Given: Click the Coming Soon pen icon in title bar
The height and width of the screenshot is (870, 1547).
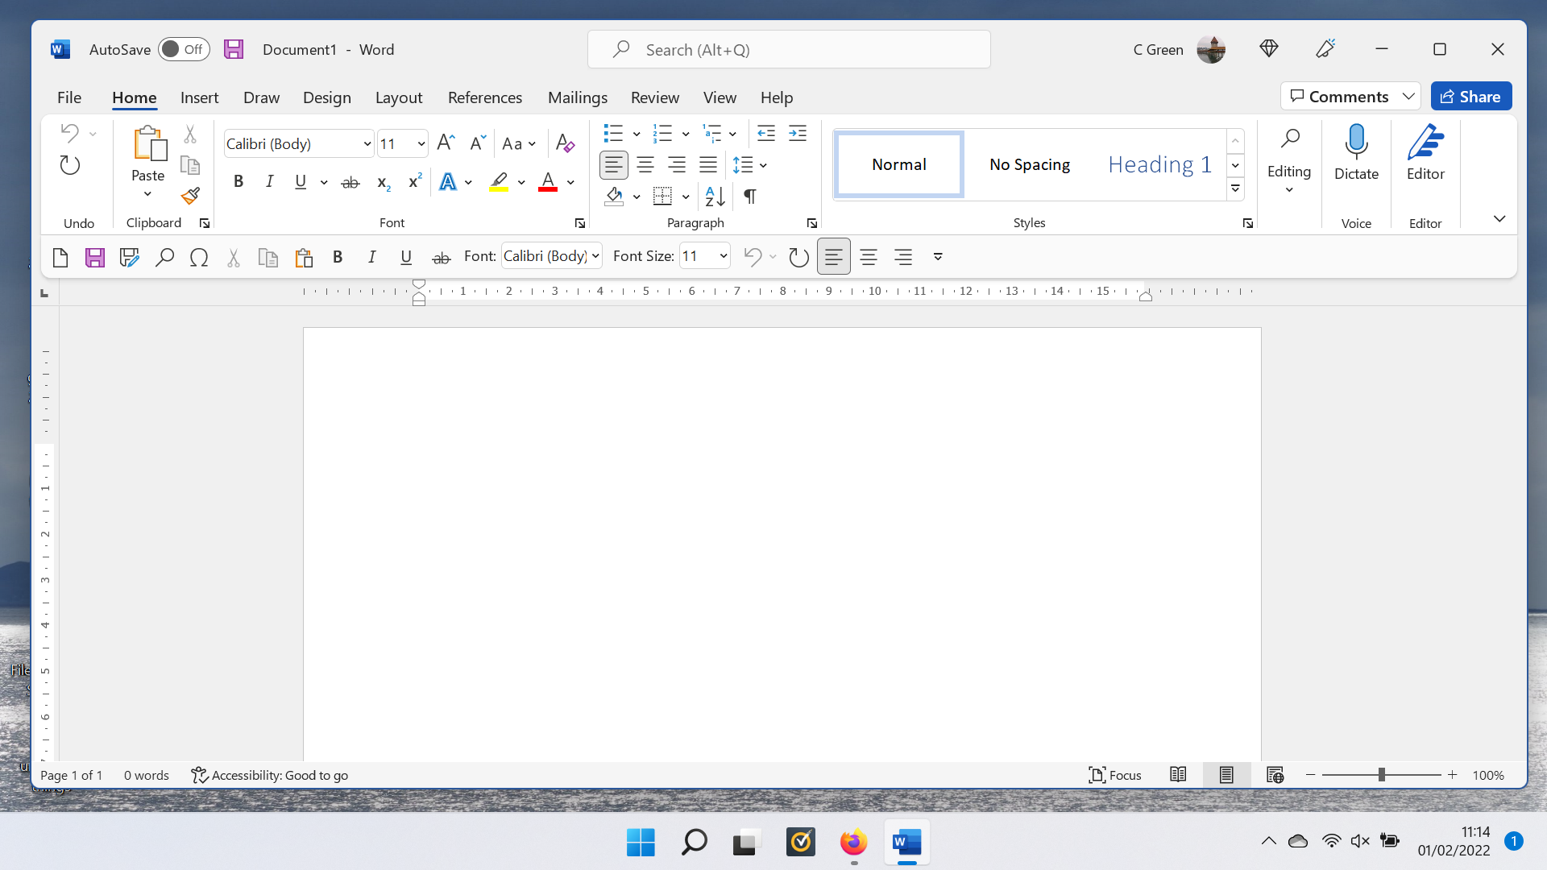Looking at the screenshot, I should coord(1325,49).
